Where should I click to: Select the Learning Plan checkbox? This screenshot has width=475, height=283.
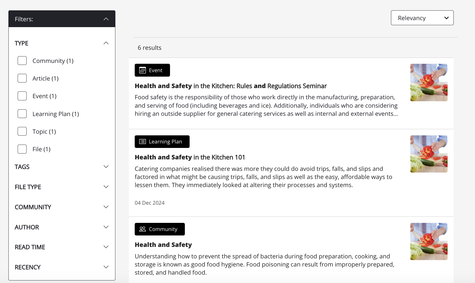point(22,114)
